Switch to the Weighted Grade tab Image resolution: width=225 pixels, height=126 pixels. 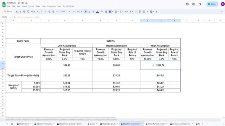coord(109,124)
